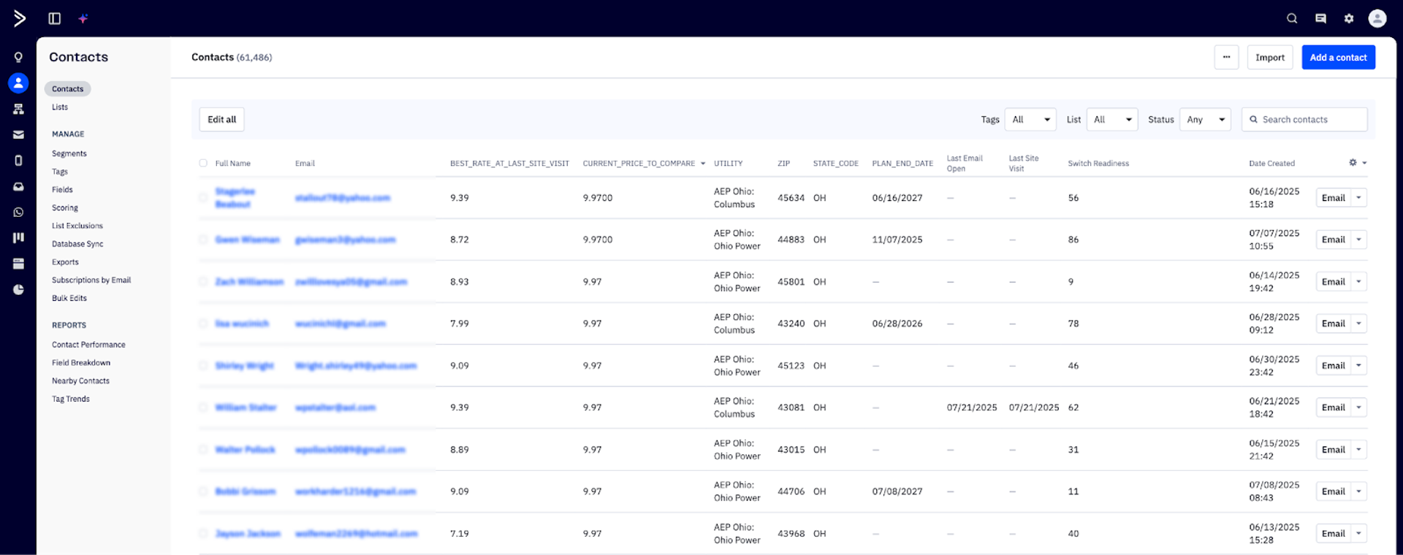Open the settings gear in top bar
This screenshot has height=555, width=1403.
1349,18
